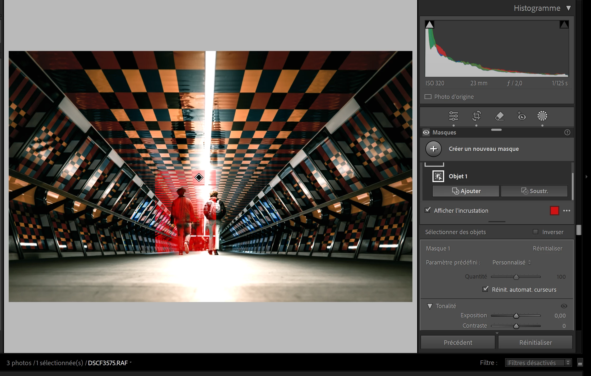
Task: Open Paramètre prédéfini Personnalisé dropdown
Action: 511,262
